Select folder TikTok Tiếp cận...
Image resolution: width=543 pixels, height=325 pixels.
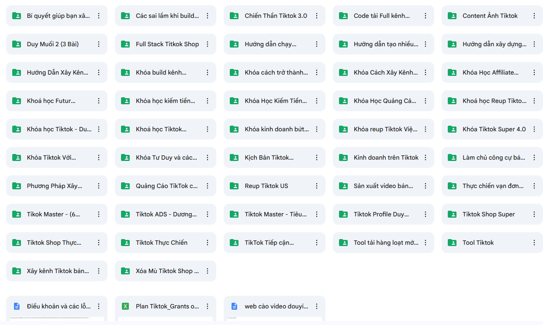[x=274, y=243]
